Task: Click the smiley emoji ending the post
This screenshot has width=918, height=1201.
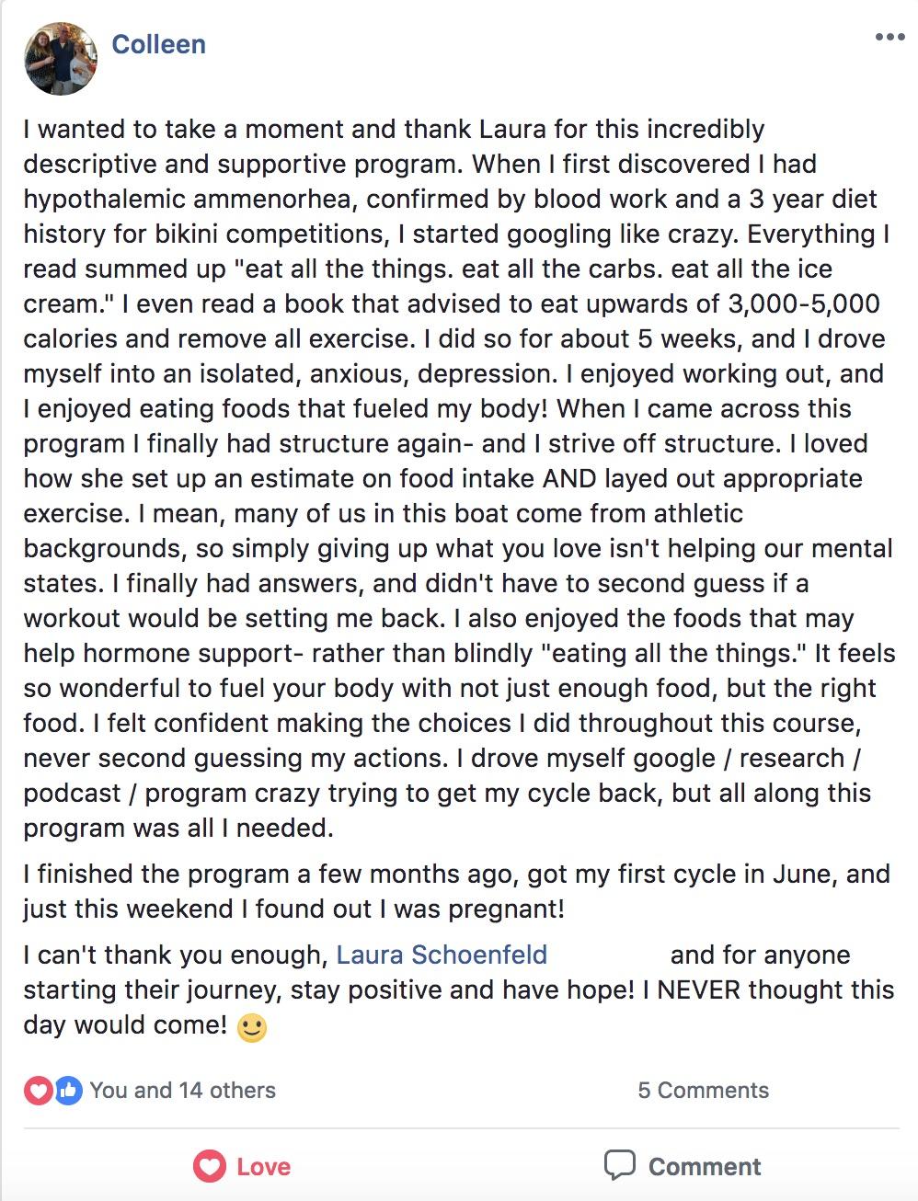Action: click(x=252, y=1027)
